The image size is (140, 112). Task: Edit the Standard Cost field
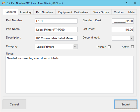click(123, 21)
